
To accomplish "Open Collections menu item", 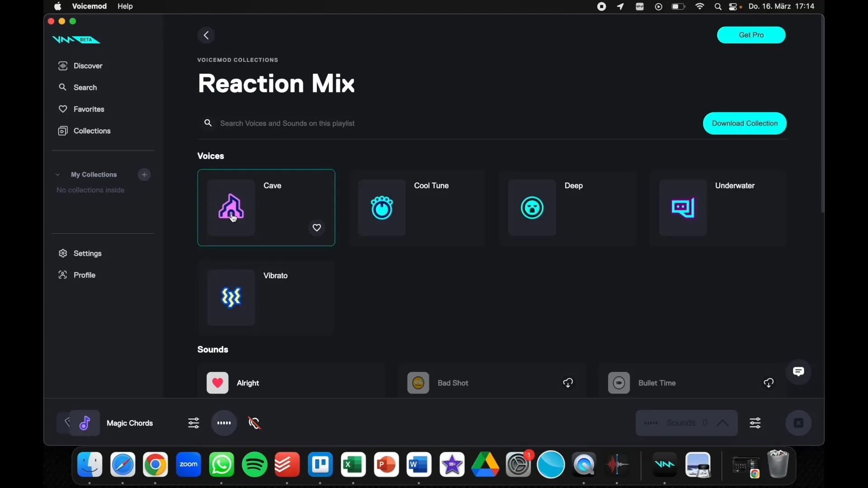I will 92,131.
